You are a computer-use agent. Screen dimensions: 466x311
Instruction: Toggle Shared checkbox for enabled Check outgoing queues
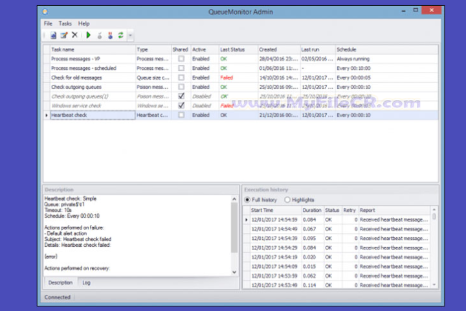click(181, 87)
